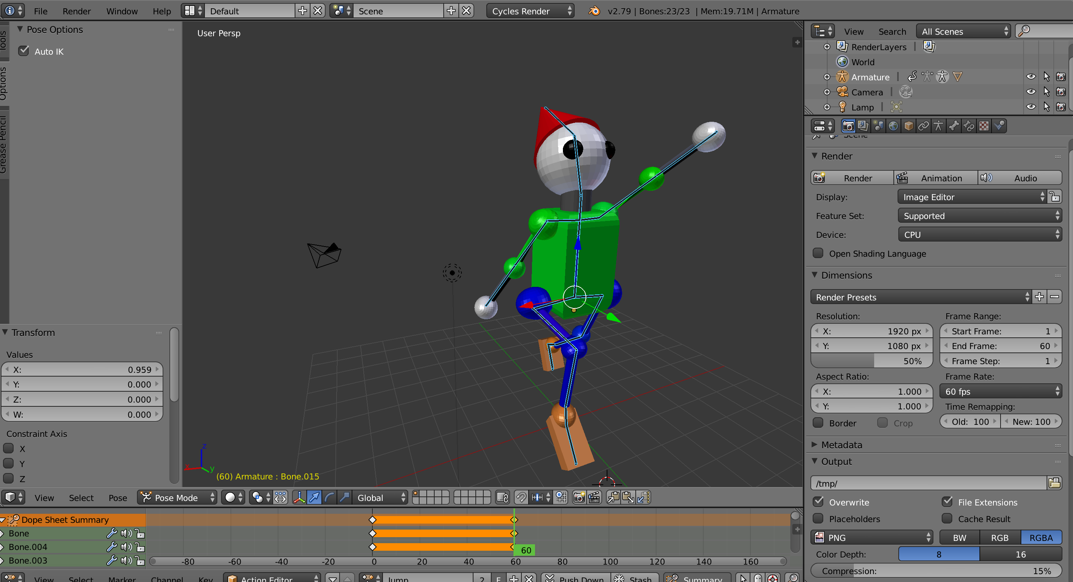The height and width of the screenshot is (582, 1073).
Task: Enable the Placeholders checkbox
Action: [x=818, y=518]
